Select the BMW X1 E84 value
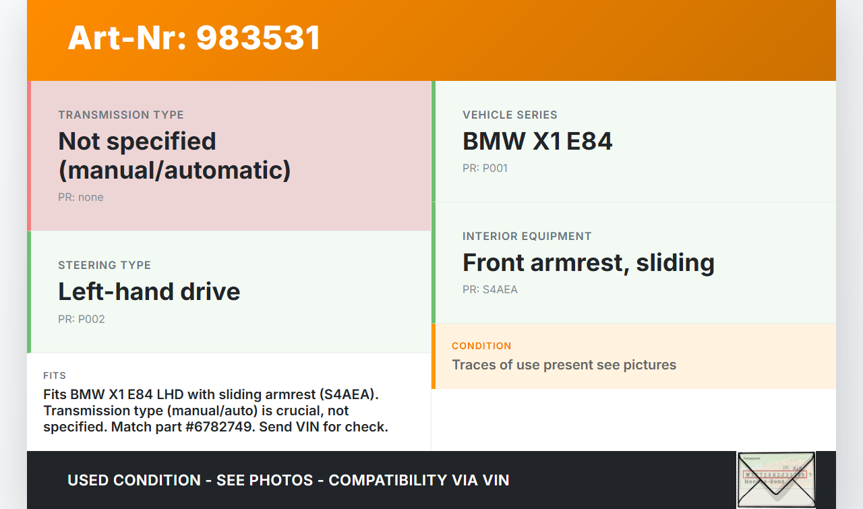The height and width of the screenshot is (509, 863). [x=537, y=141]
